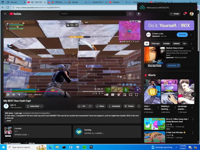Open the '69' Fortnite short thumbnail

(152, 92)
